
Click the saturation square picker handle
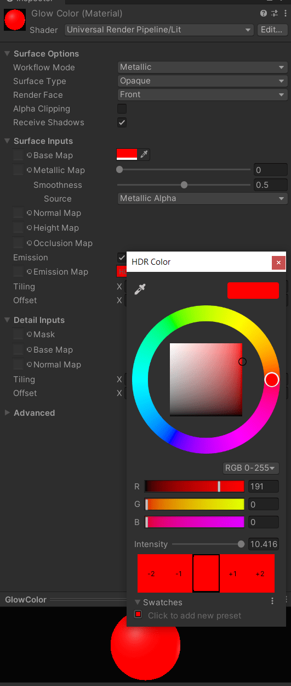pyautogui.click(x=242, y=361)
